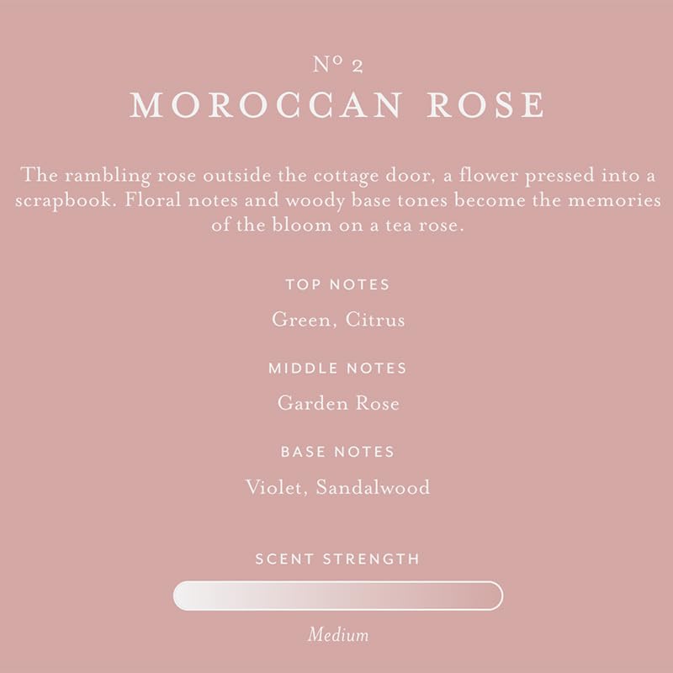673x673 pixels.
Task: Click the SCENT STRENGTH label
Action: coord(337,559)
